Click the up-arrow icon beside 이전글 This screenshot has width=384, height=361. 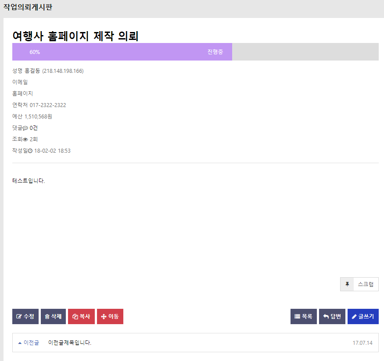pyautogui.click(x=20, y=343)
